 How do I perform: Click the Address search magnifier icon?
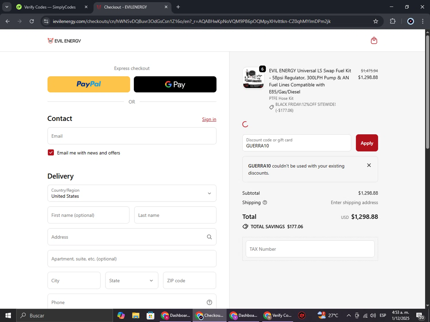click(x=209, y=237)
